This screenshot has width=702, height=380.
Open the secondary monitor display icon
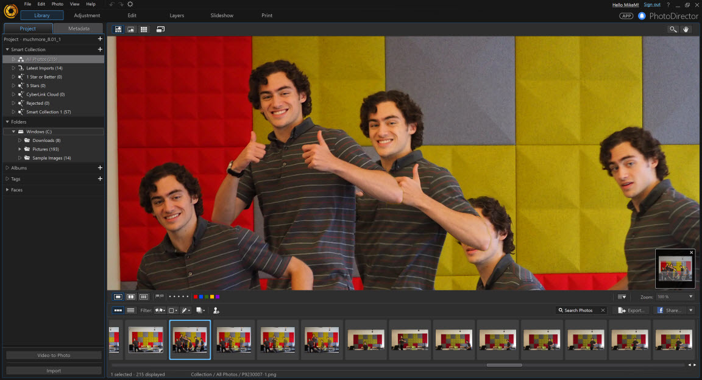(x=160, y=29)
